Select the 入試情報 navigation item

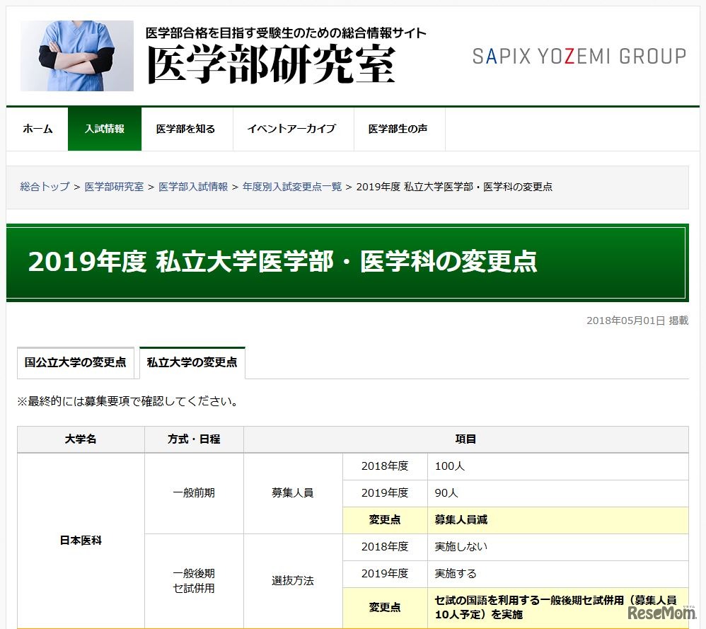point(105,129)
